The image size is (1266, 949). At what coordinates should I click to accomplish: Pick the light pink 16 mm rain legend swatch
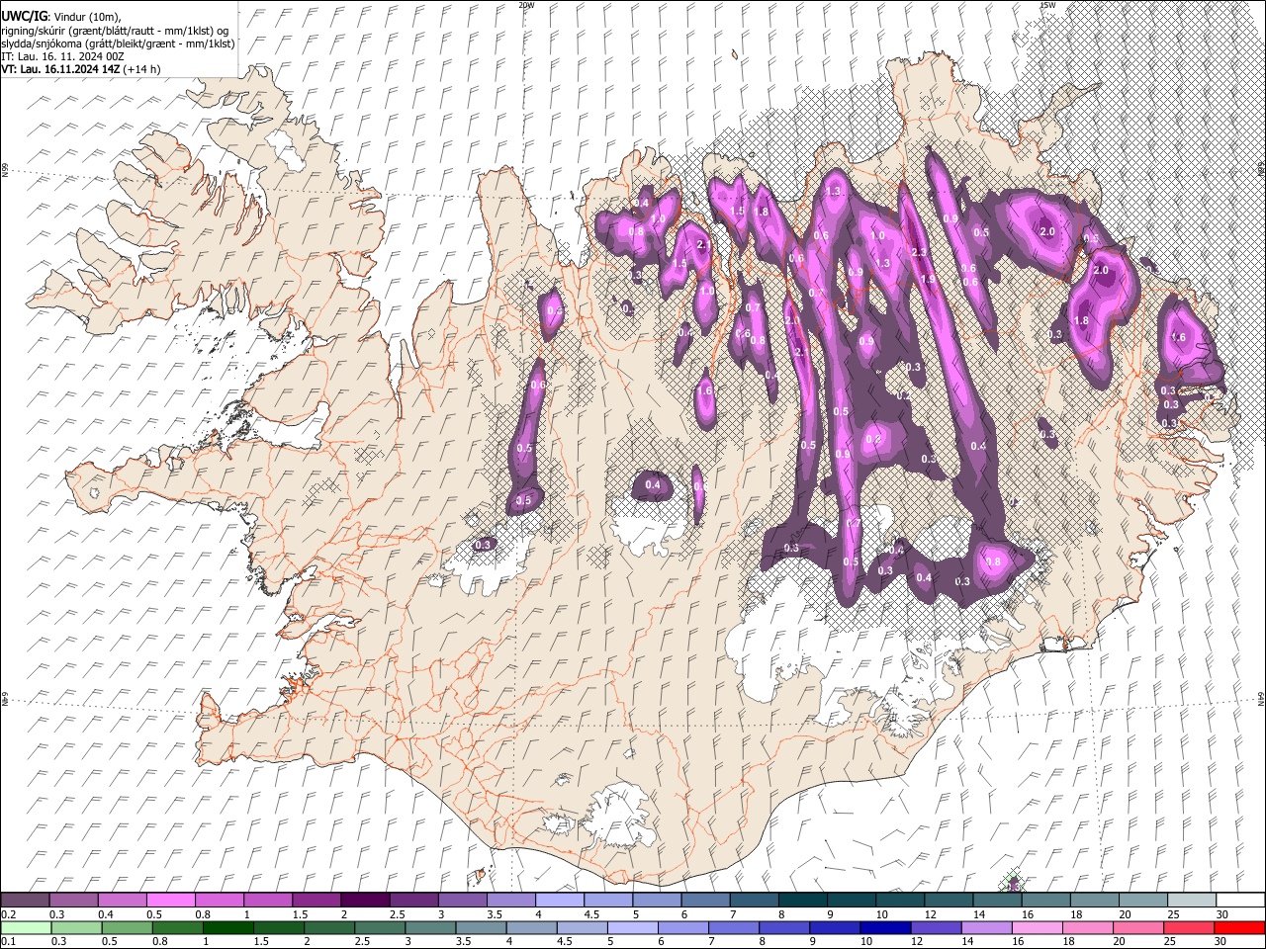coord(1037,927)
